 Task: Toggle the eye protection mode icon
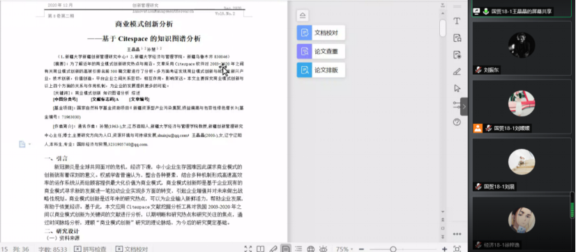click(324, 249)
